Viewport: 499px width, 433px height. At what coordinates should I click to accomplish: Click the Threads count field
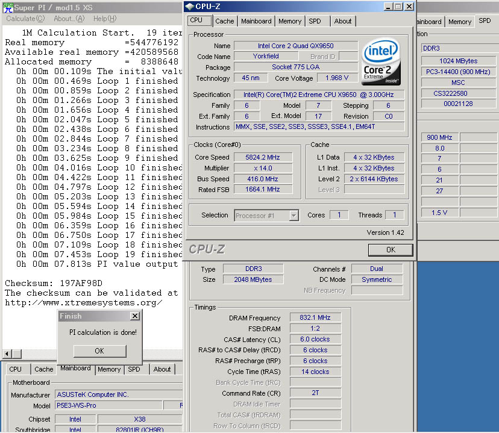click(x=395, y=215)
